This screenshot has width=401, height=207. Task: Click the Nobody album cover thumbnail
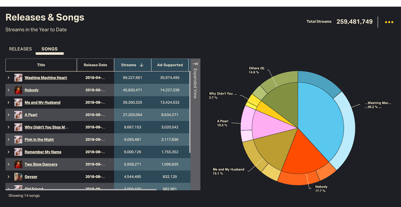(x=18, y=90)
